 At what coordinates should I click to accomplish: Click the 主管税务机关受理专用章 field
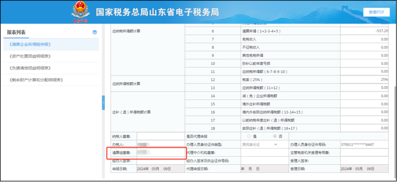[364, 153]
